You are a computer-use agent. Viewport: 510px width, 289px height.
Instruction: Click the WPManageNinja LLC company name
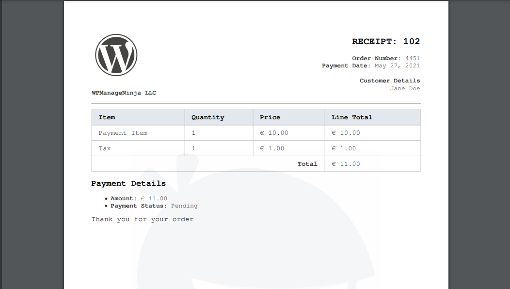pos(124,93)
